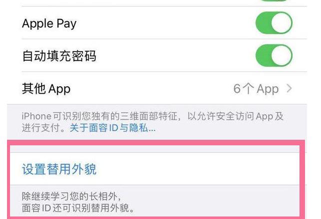Click the gray gap above 设置替用外貌

pyautogui.click(x=155, y=149)
